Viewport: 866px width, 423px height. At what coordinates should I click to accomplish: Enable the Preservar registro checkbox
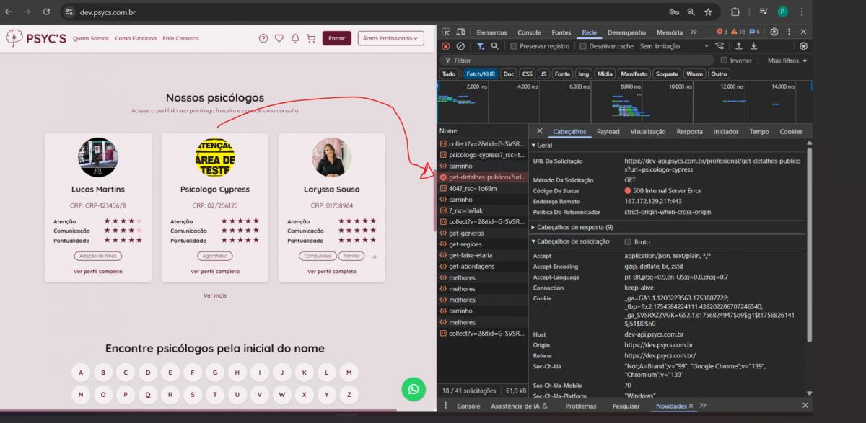pyautogui.click(x=514, y=46)
